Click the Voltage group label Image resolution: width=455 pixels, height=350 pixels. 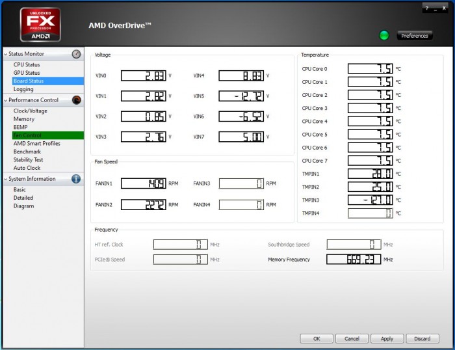[x=103, y=55]
